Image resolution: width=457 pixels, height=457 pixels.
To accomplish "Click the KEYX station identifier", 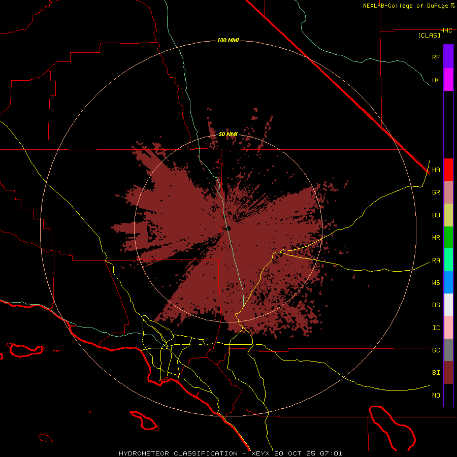I will (x=261, y=453).
